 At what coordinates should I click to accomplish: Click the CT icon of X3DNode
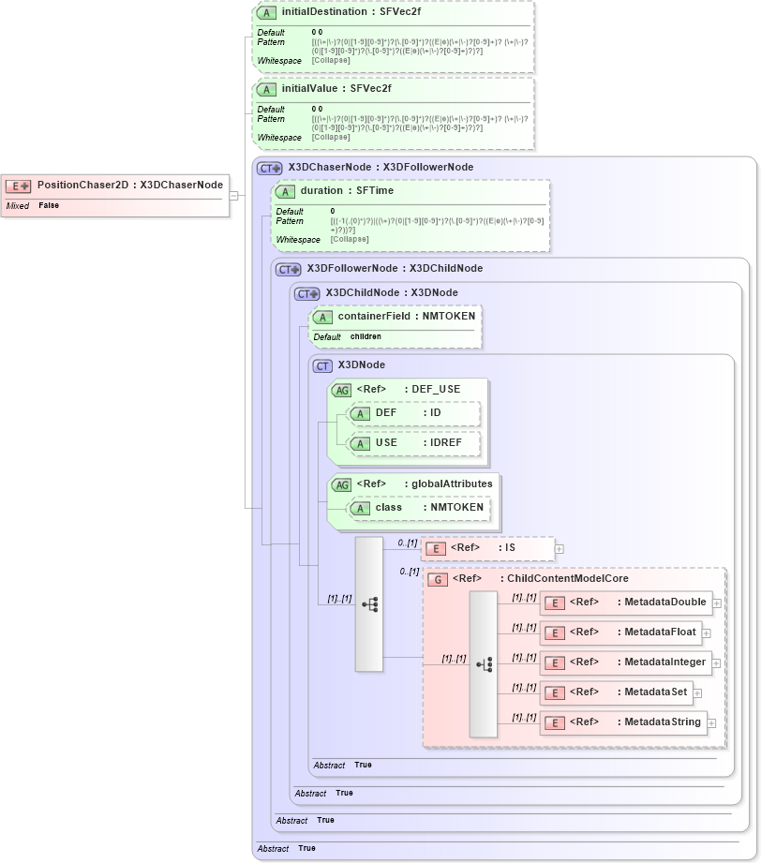(x=322, y=366)
